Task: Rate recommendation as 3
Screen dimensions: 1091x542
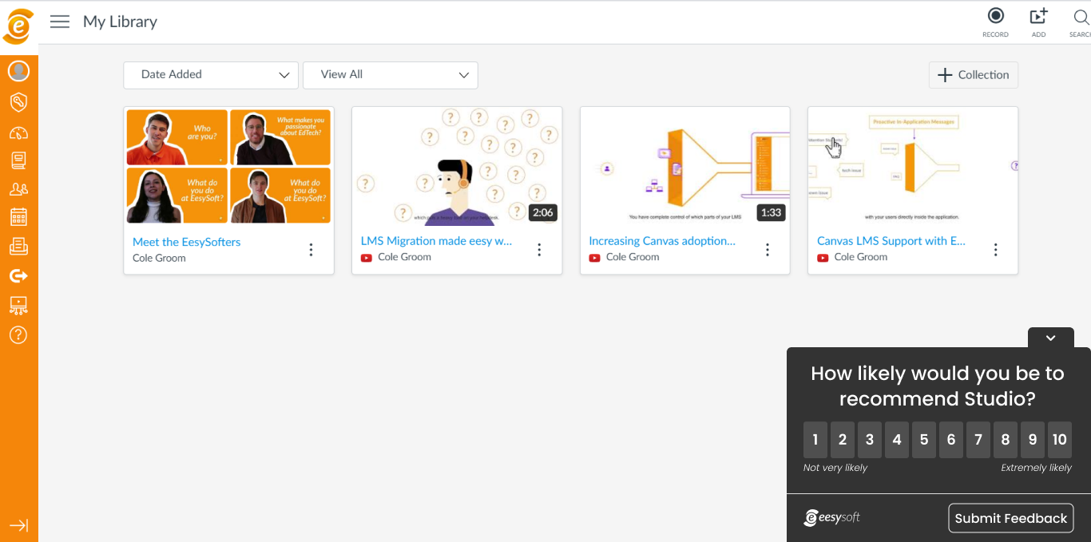Action: [870, 440]
